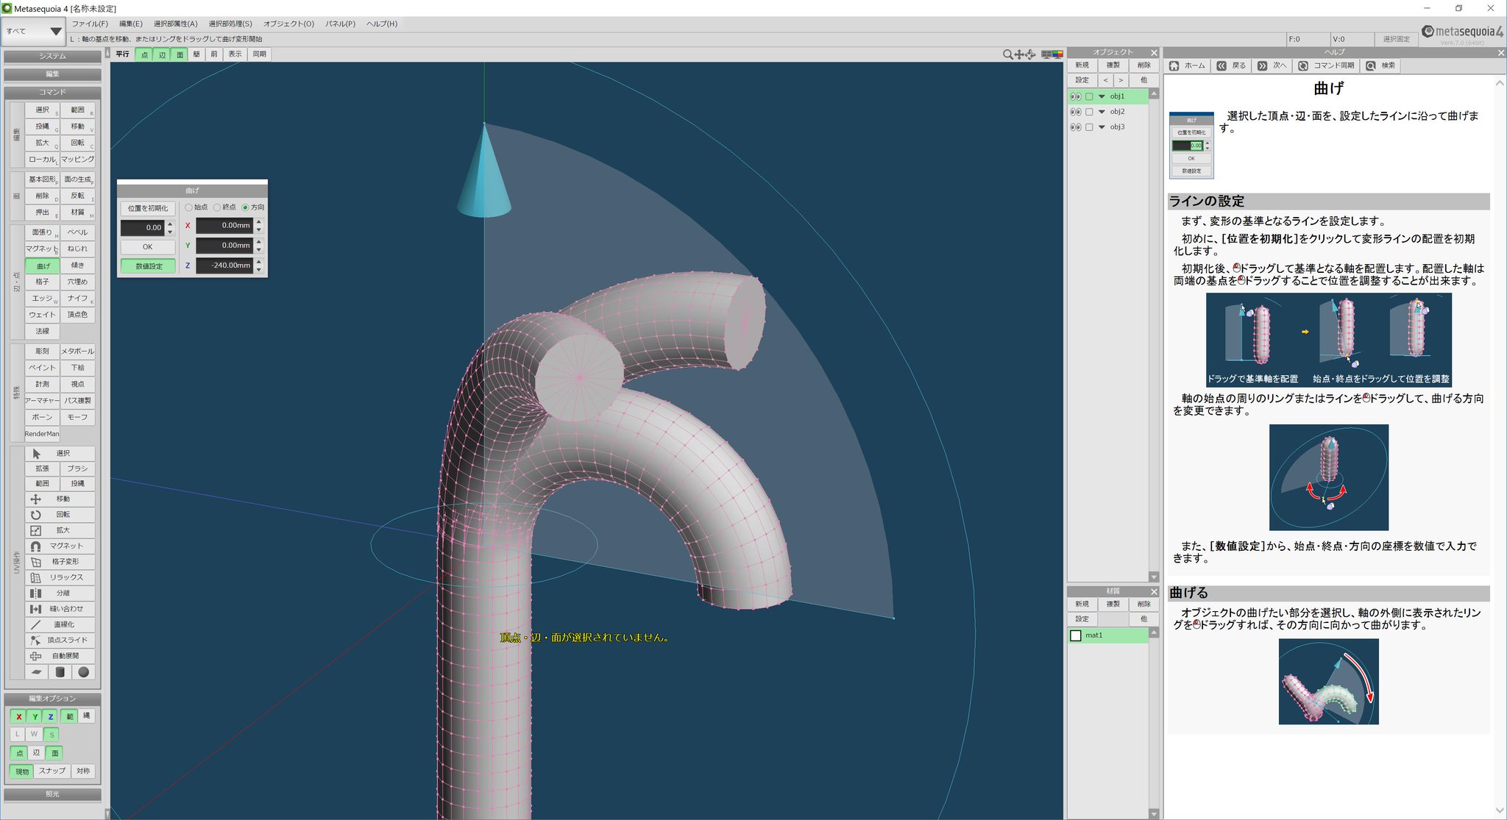Click the X value field 0.00mm
Viewport: 1507px width, 820px height.
pos(224,226)
